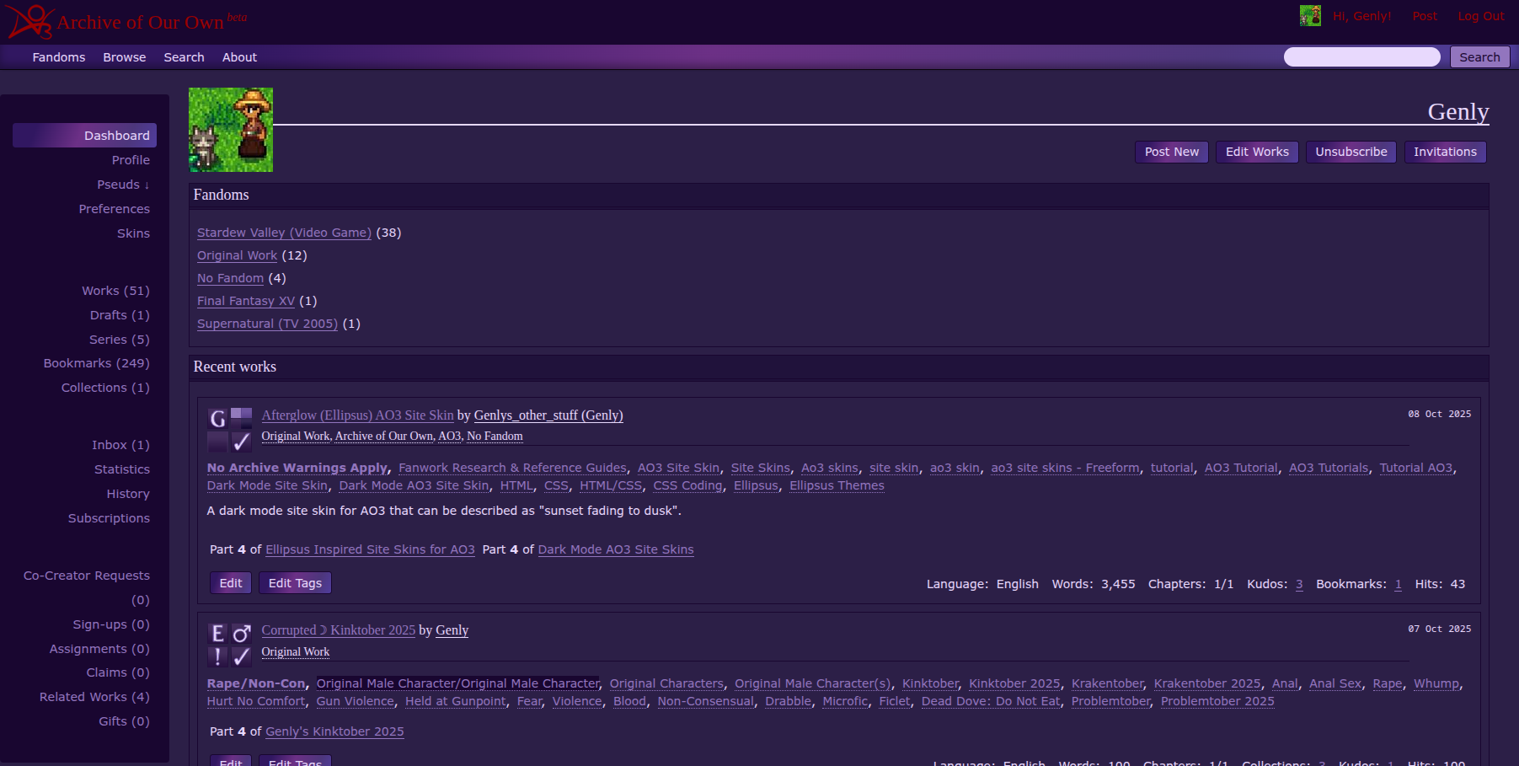The height and width of the screenshot is (766, 1519).
Task: Click the Unsubscribe button
Action: (1351, 152)
